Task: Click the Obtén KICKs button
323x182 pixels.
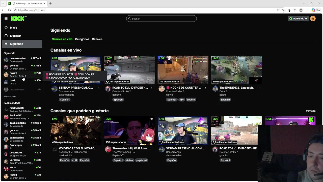Action: [x=299, y=19]
